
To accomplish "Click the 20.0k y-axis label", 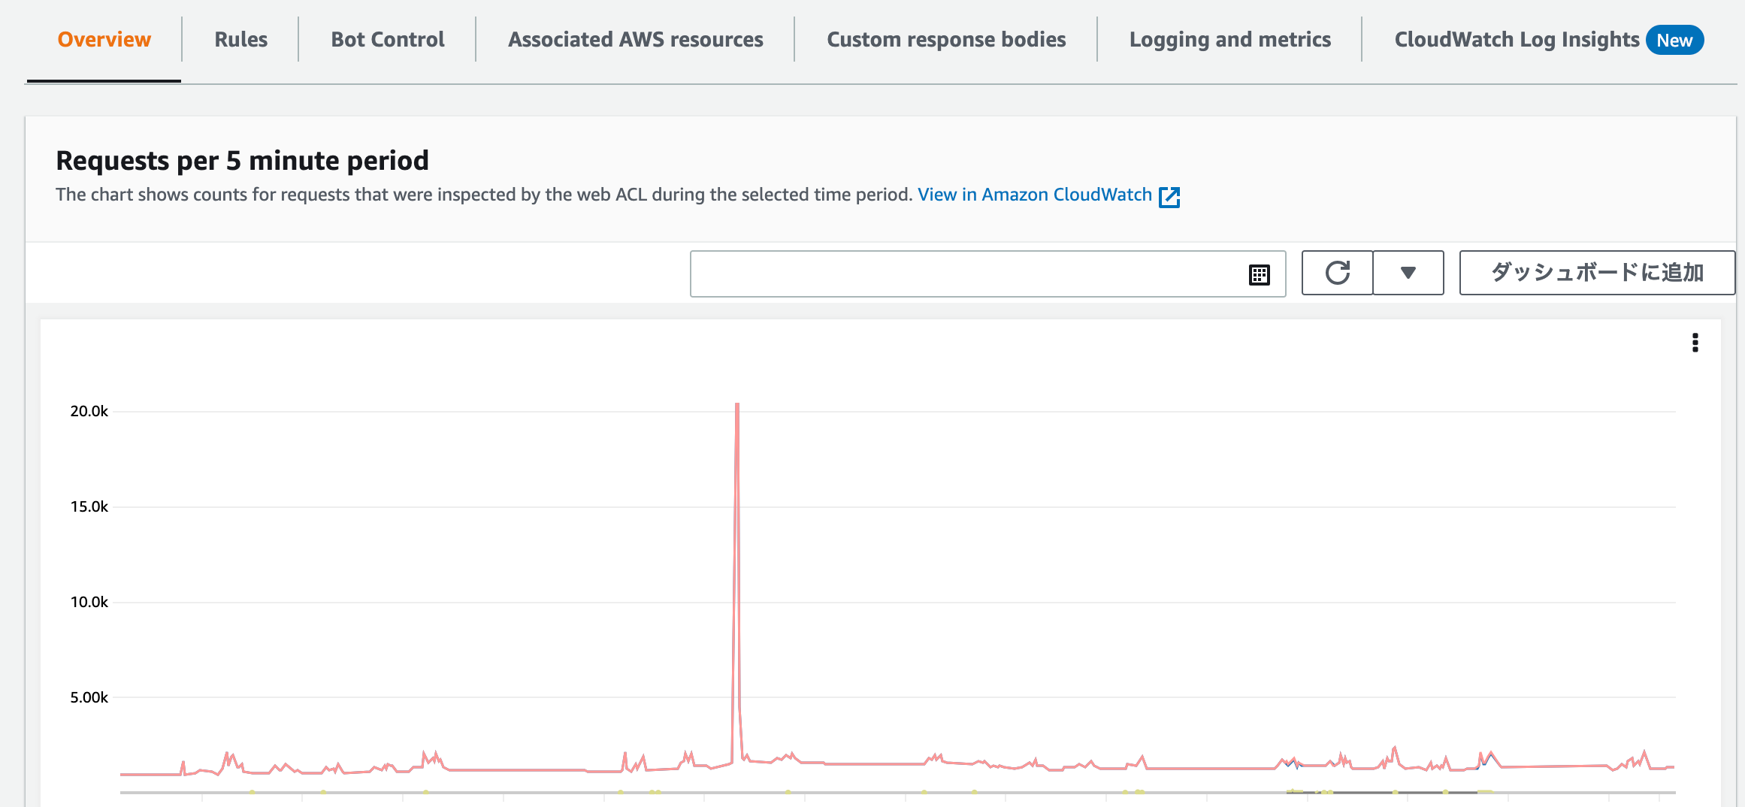I will click(x=89, y=411).
